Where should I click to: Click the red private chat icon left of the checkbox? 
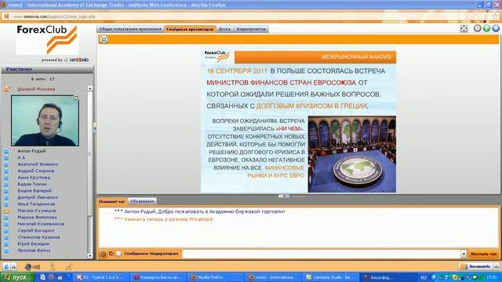(x=111, y=254)
